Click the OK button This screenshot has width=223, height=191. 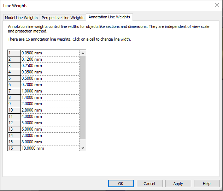coord(121,184)
